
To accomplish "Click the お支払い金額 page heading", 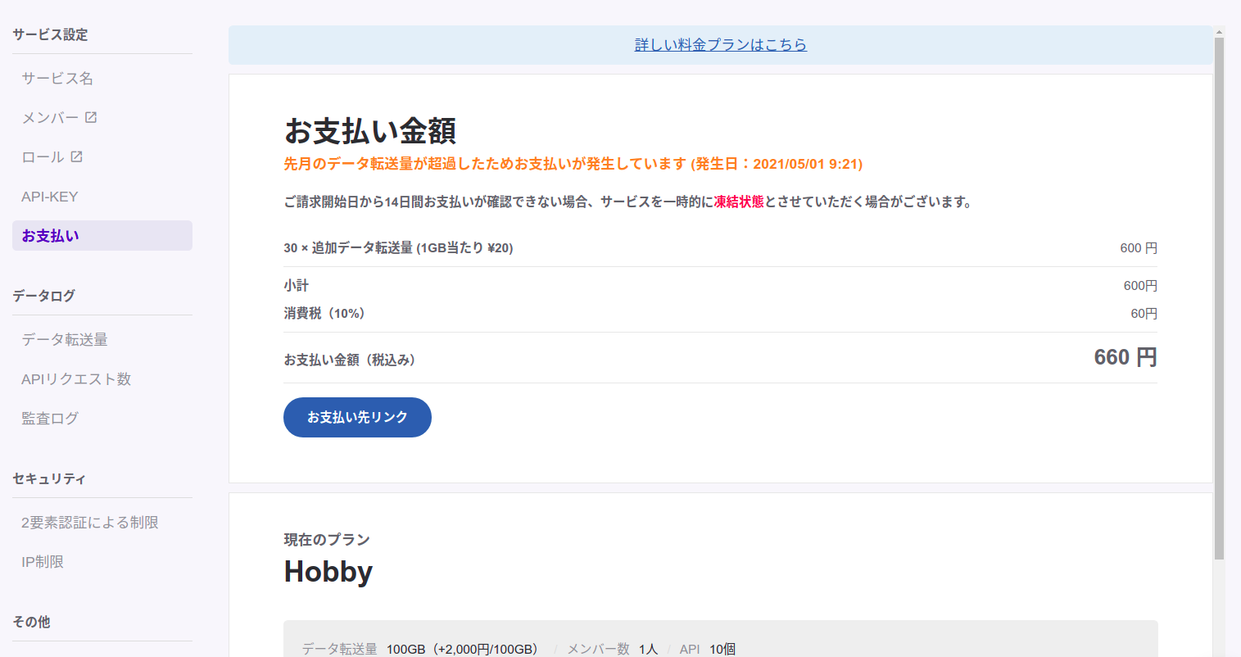I will point(370,131).
